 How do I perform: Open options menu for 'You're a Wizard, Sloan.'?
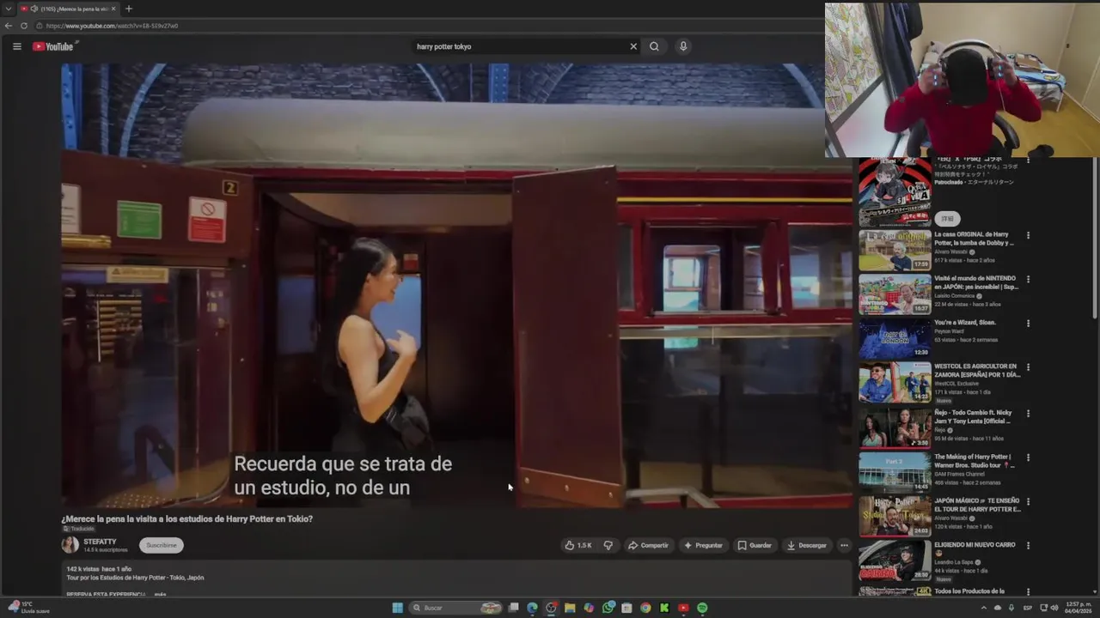click(1028, 324)
